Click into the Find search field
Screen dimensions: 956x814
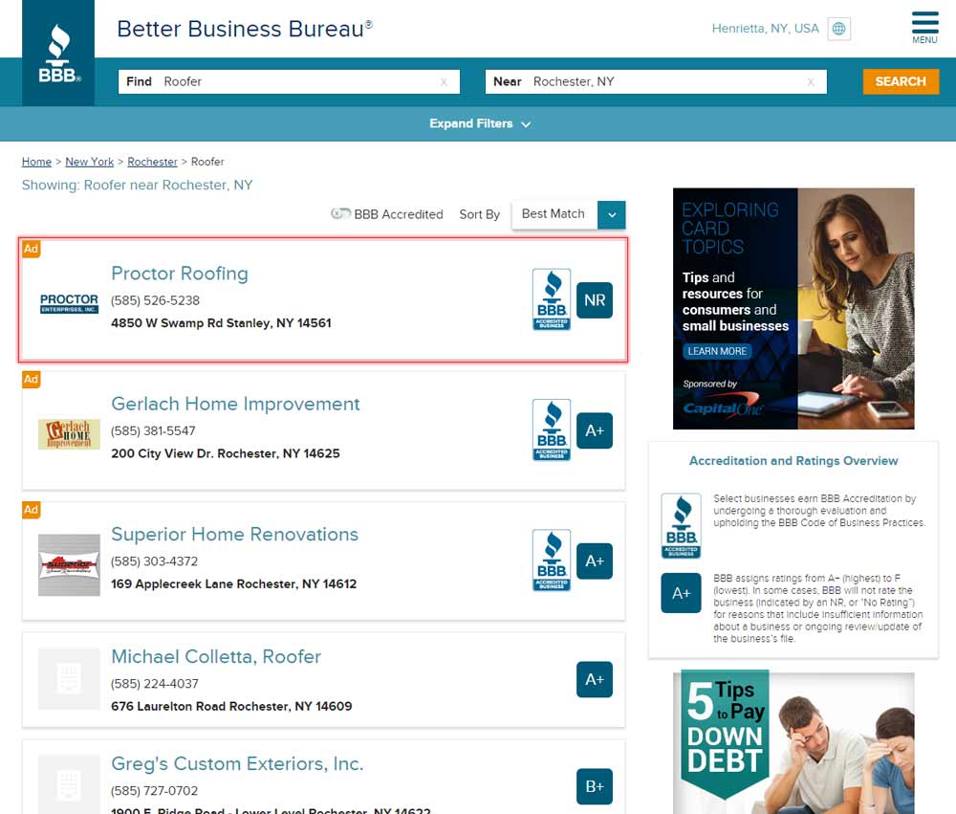coord(296,82)
